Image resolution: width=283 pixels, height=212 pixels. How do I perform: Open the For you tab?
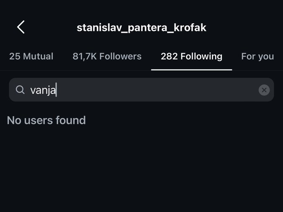point(257,56)
